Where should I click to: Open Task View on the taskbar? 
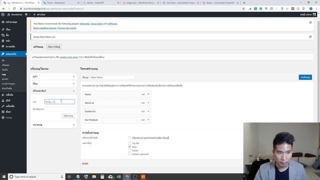pos(69,176)
